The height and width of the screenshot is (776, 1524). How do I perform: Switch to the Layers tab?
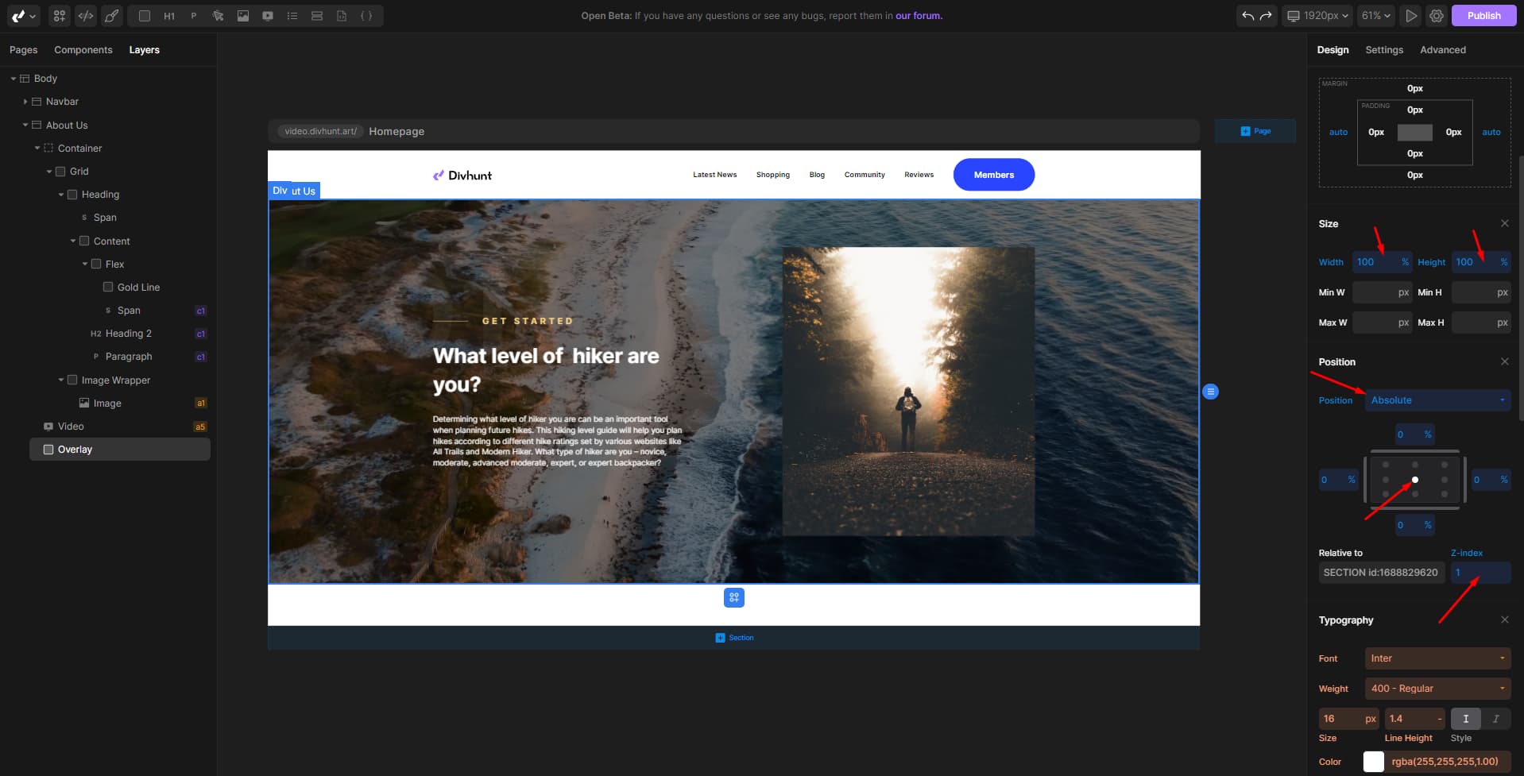pos(145,50)
